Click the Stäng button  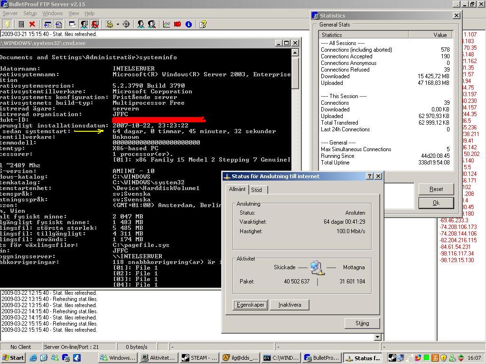pyautogui.click(x=362, y=323)
